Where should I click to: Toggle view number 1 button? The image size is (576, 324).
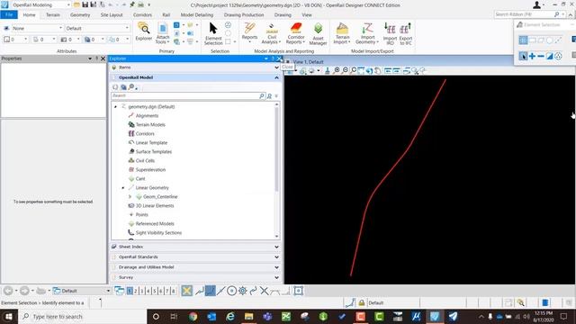[x=130, y=291]
